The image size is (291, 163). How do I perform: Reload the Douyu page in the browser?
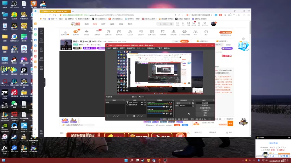[x=50, y=15]
